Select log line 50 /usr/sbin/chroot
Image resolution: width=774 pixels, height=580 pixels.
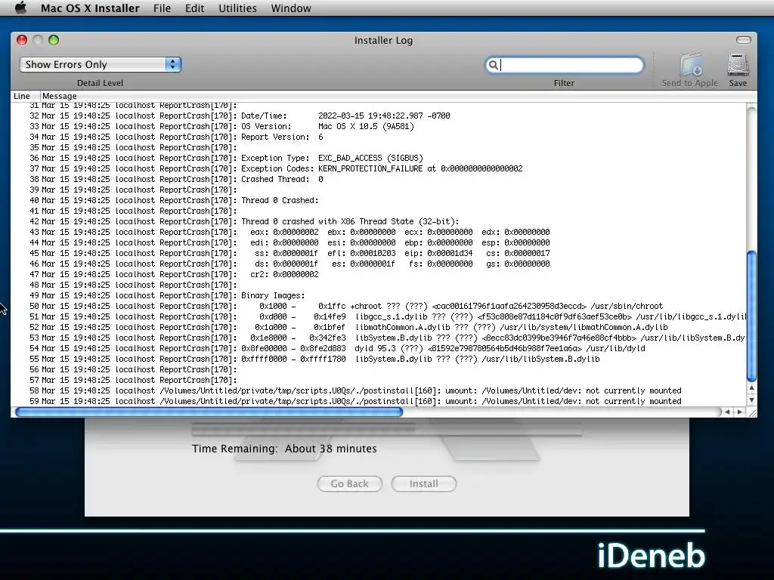(378, 307)
